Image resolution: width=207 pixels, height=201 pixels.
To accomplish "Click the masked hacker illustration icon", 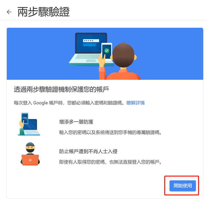I will click(30, 154).
